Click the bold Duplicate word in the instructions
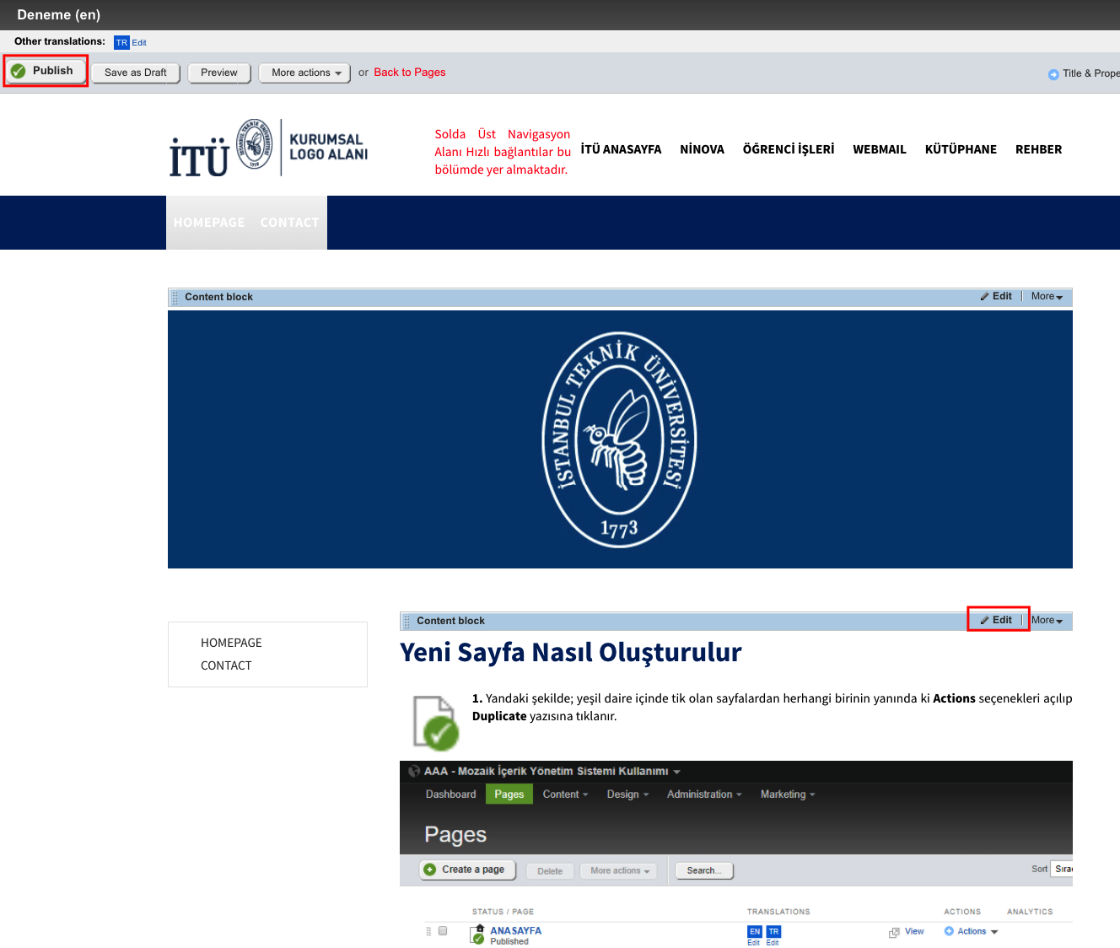Viewport: 1120px width, 948px height. [499, 716]
